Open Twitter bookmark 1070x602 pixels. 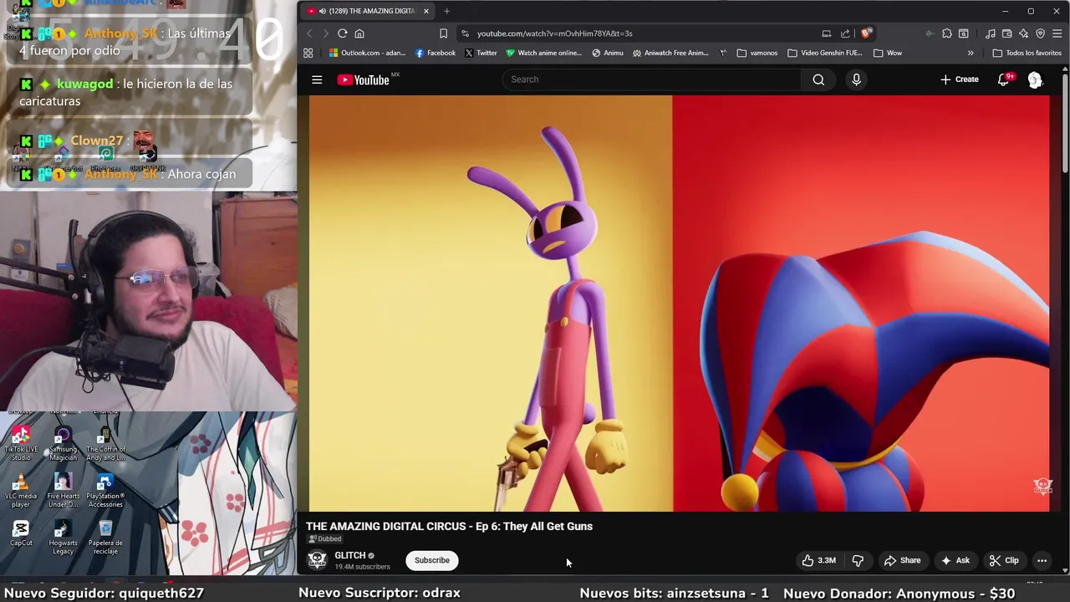pyautogui.click(x=481, y=53)
